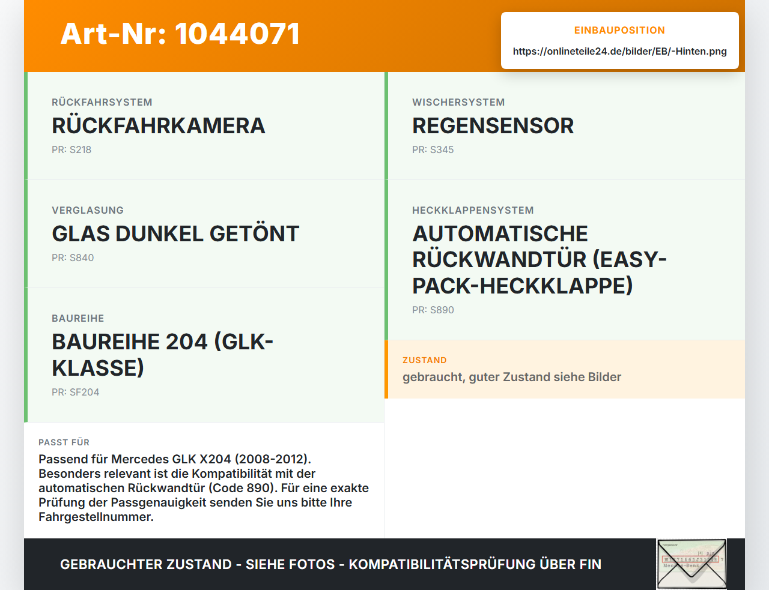Click the ZUSTAND label
The width and height of the screenshot is (769, 590).
pos(425,360)
